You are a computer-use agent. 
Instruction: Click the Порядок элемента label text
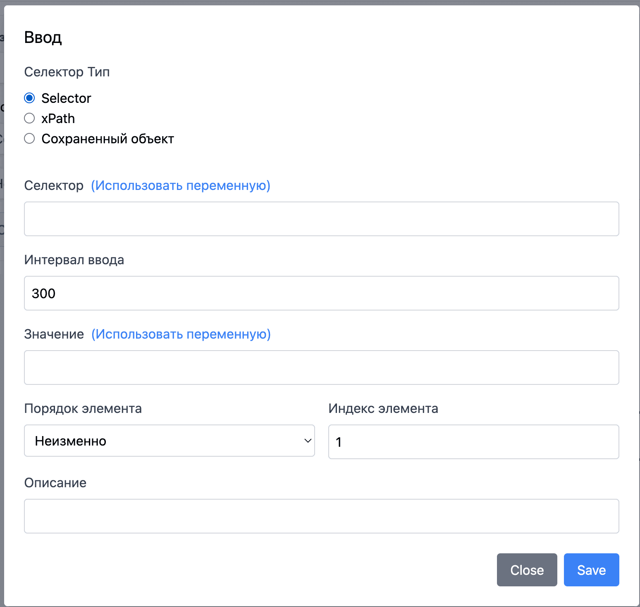[x=83, y=408]
